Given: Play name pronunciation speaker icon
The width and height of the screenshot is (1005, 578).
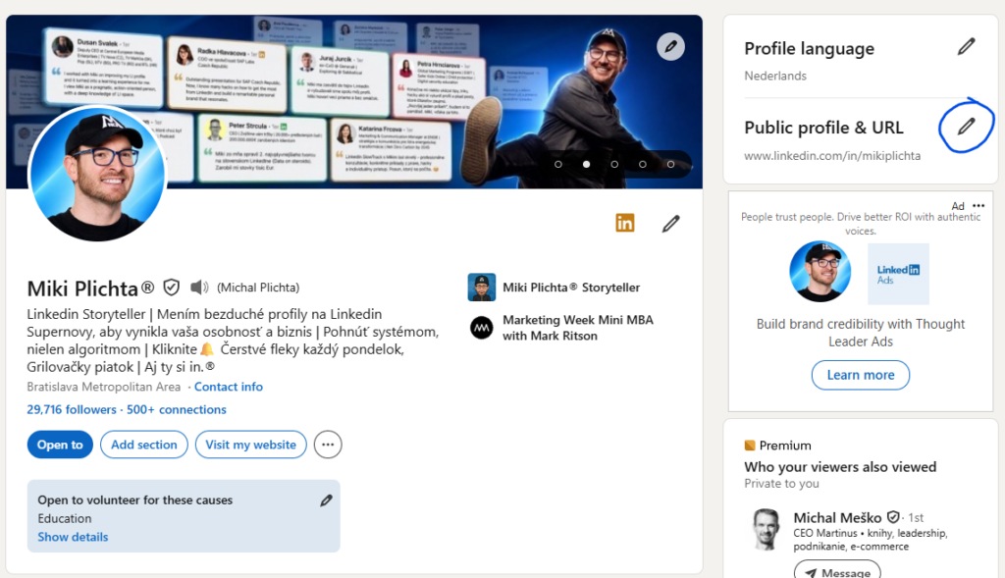Looking at the screenshot, I should point(199,288).
